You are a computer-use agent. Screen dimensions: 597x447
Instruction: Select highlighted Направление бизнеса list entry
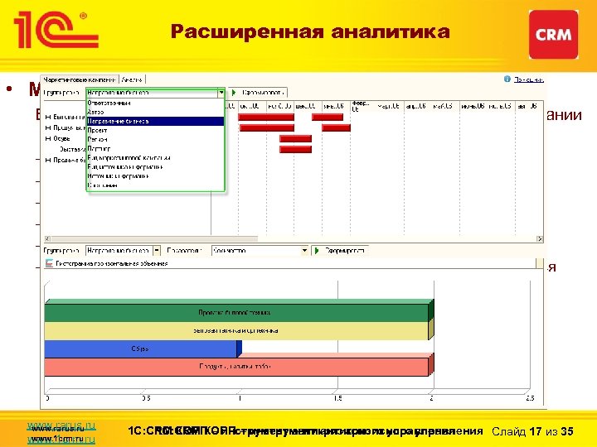tap(156, 121)
